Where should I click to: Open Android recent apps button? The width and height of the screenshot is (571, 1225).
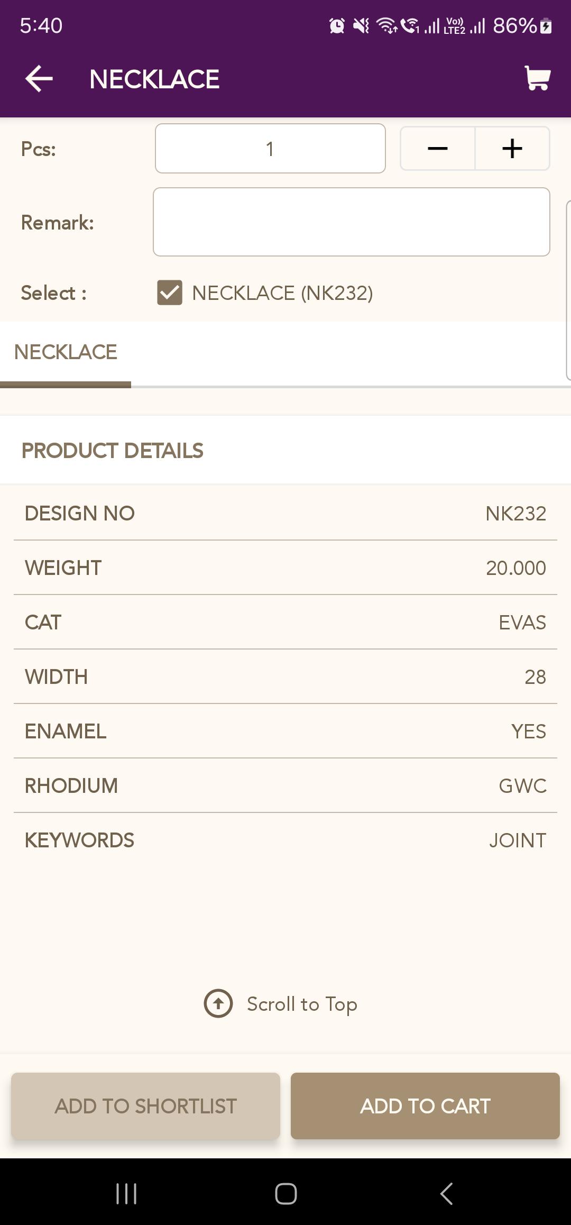[x=126, y=1194]
